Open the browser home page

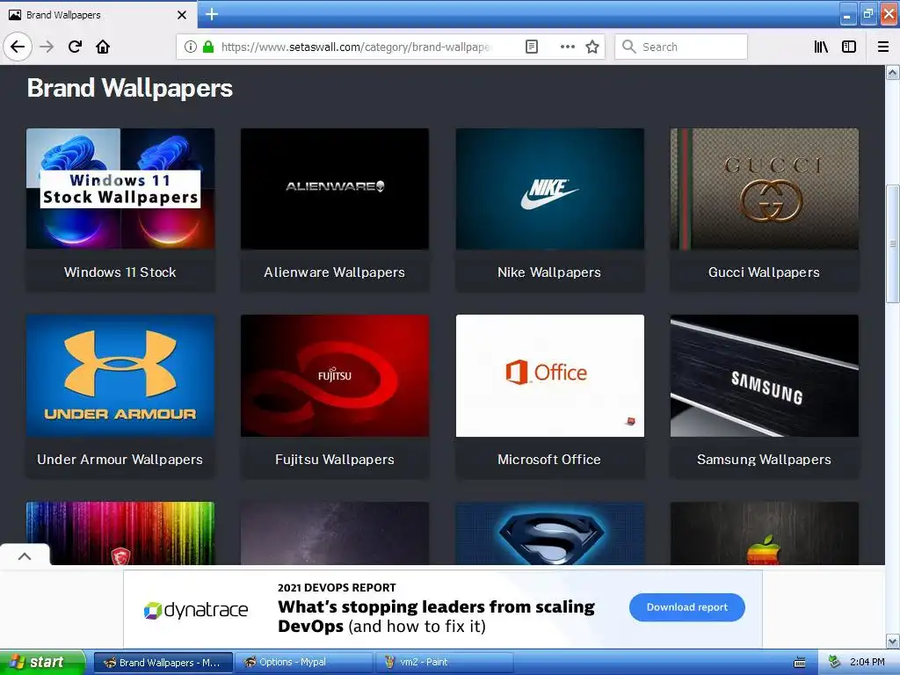tap(103, 47)
